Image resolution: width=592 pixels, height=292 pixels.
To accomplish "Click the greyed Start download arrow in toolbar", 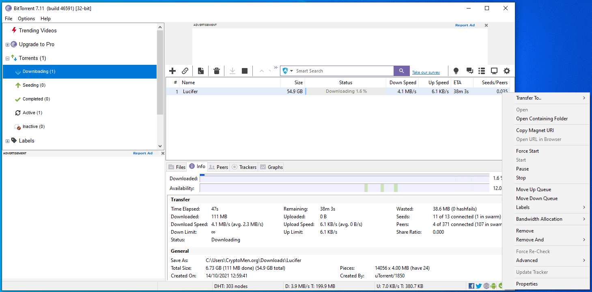I will point(232,71).
